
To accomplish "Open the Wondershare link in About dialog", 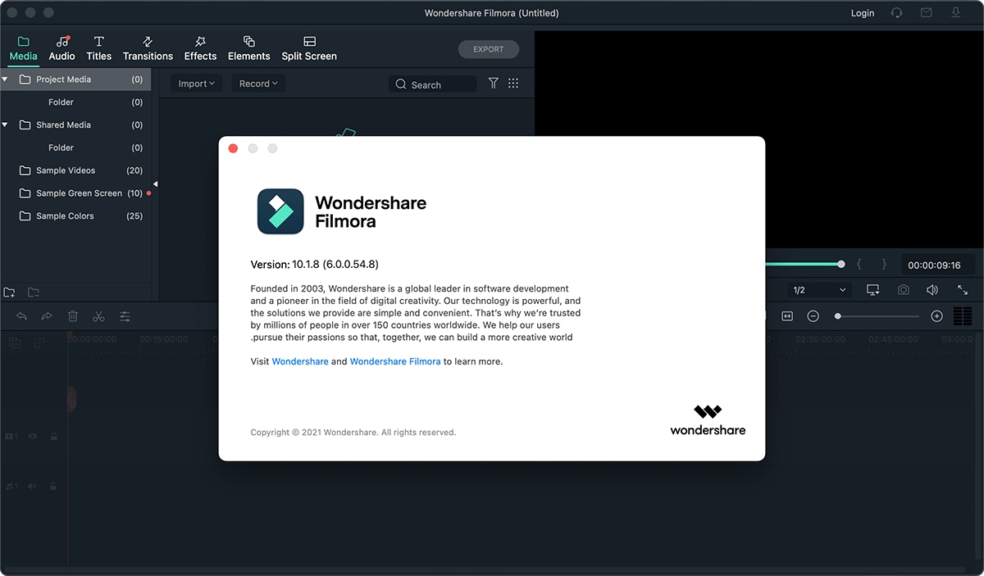I will 300,361.
